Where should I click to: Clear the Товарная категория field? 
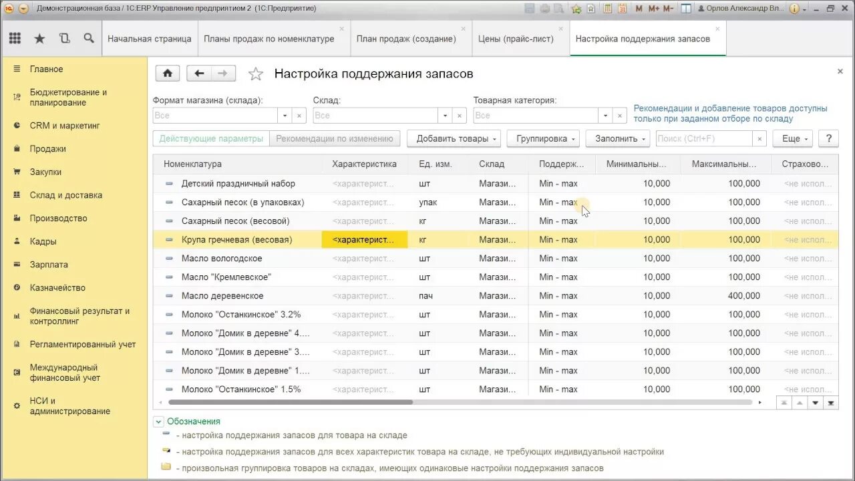(x=620, y=116)
